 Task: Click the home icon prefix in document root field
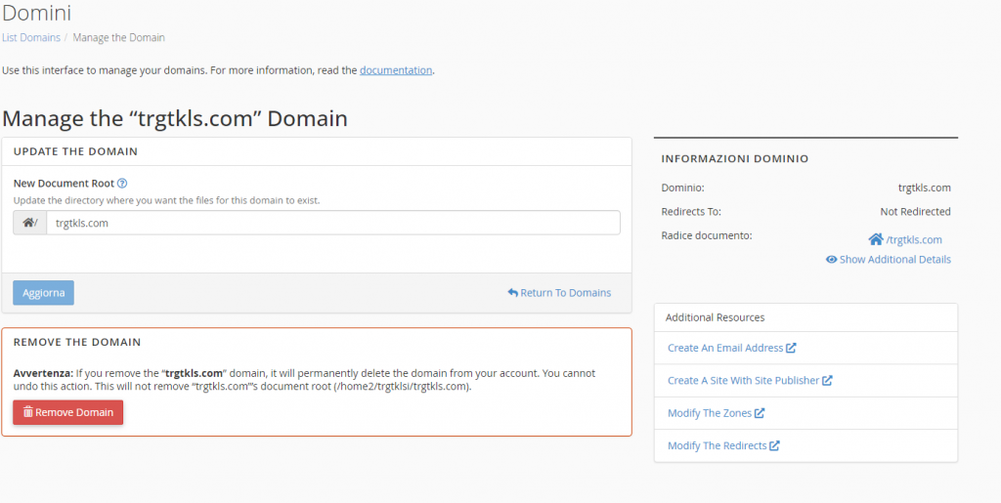point(28,223)
